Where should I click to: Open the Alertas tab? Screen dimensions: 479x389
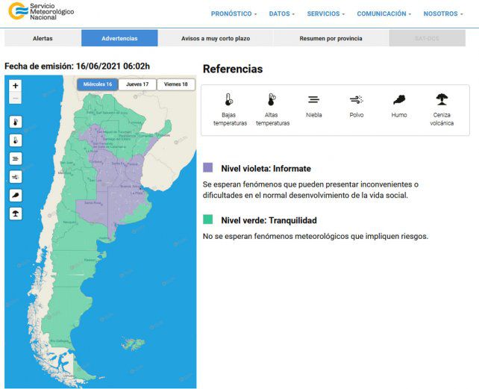(x=43, y=38)
